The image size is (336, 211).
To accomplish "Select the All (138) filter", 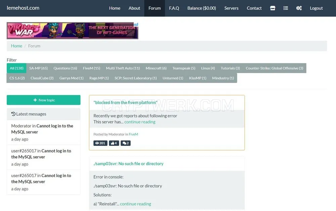I will [x=16, y=68].
